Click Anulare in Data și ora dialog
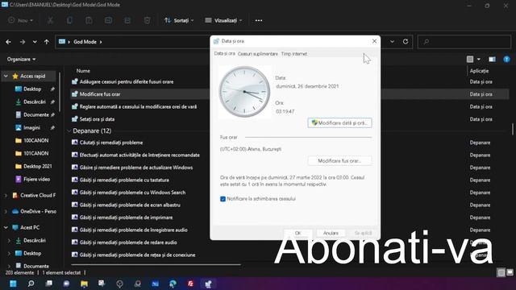The height and width of the screenshot is (290, 516). click(x=331, y=233)
